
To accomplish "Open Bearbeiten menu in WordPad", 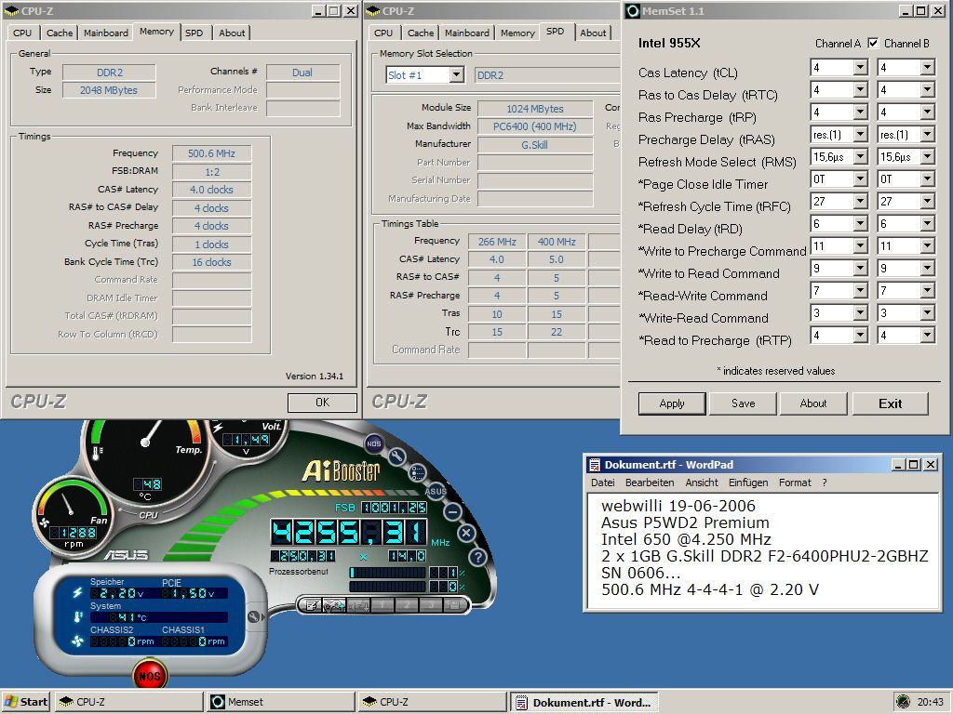I will coord(650,483).
